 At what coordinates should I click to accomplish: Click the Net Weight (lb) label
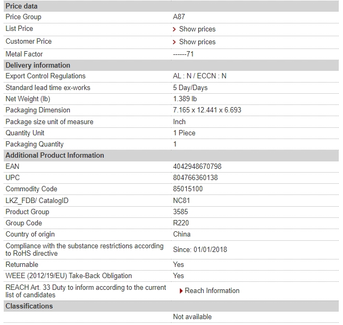tap(28, 99)
